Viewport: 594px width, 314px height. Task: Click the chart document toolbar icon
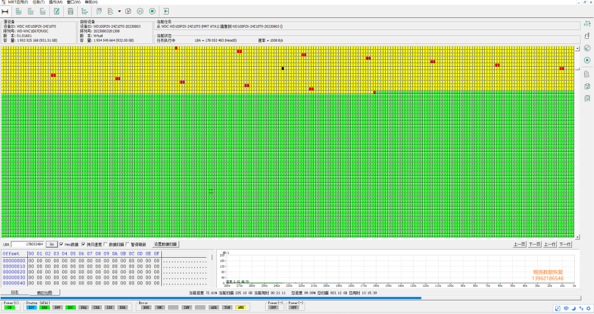point(42,12)
